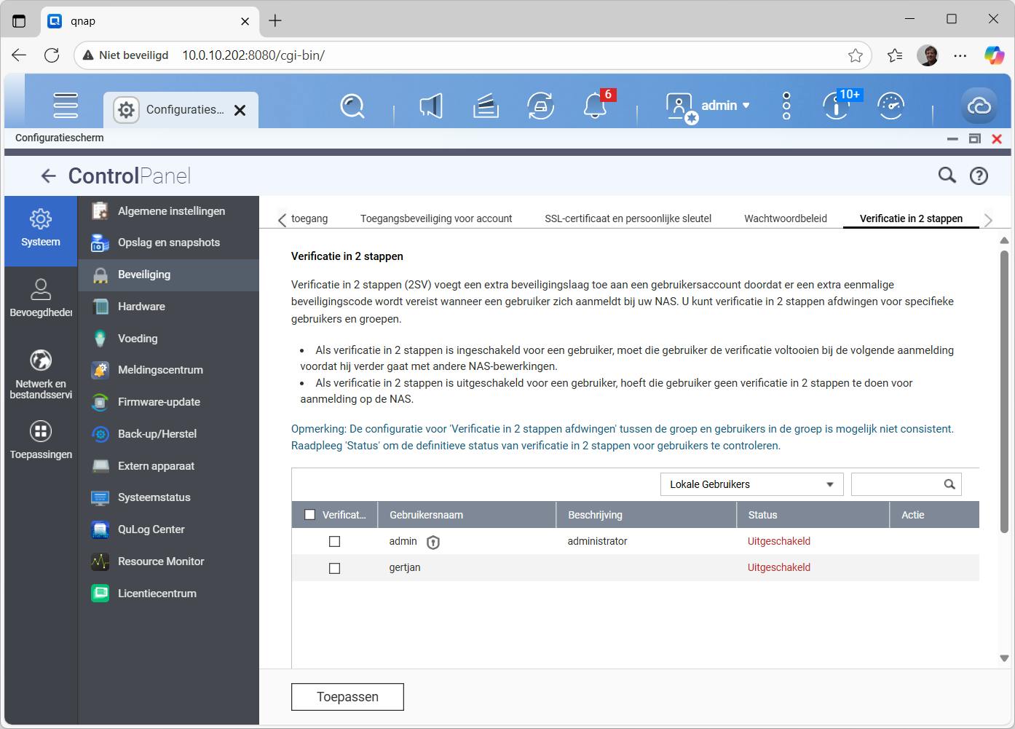
Task: Open the Beveiliging section
Action: tap(168, 275)
